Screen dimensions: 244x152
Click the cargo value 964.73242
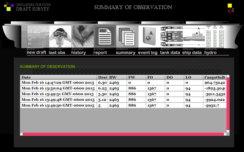[215, 83]
